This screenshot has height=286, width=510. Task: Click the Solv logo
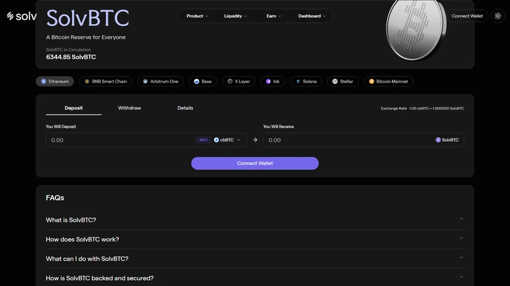(22, 16)
